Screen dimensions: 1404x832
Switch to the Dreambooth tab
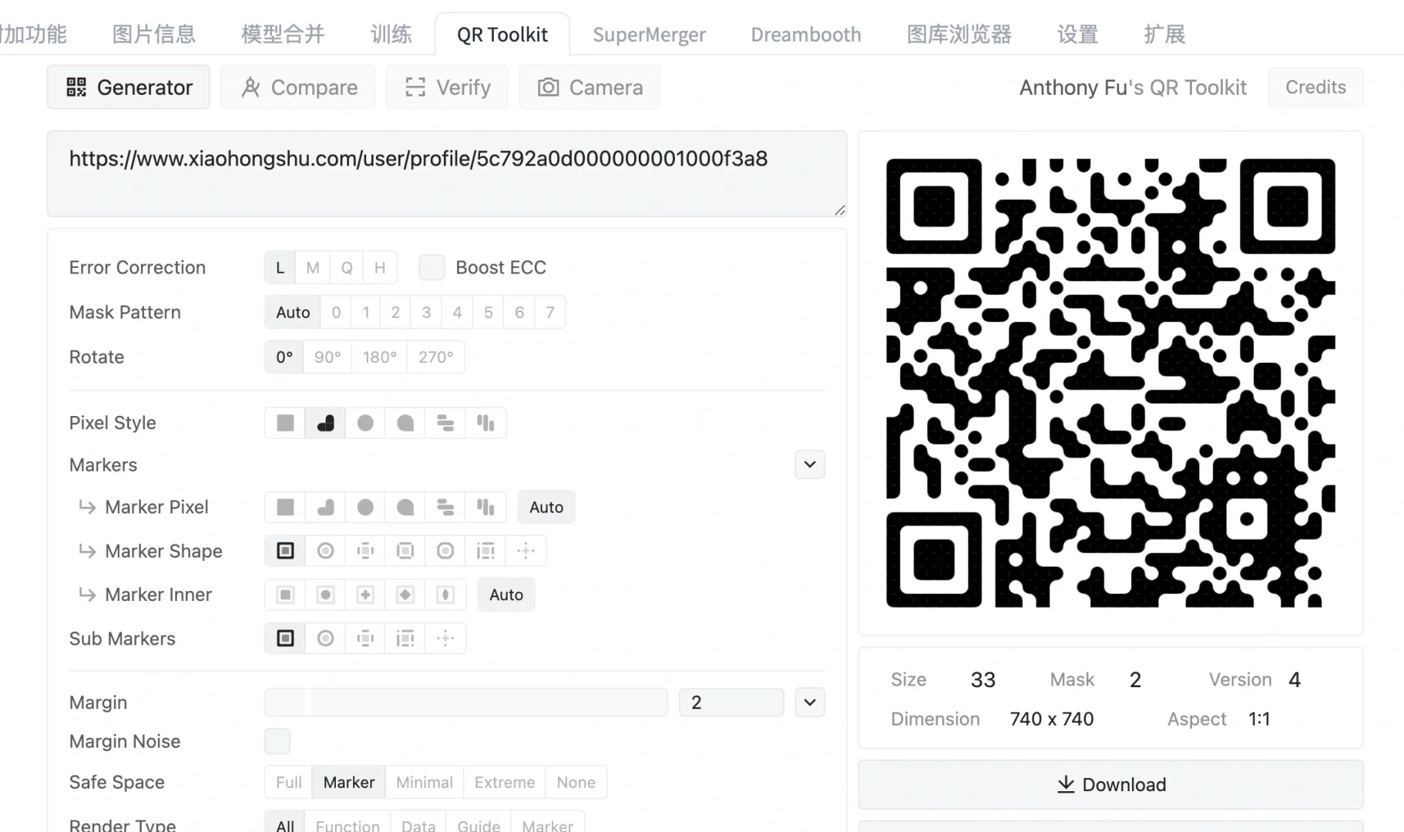(805, 34)
